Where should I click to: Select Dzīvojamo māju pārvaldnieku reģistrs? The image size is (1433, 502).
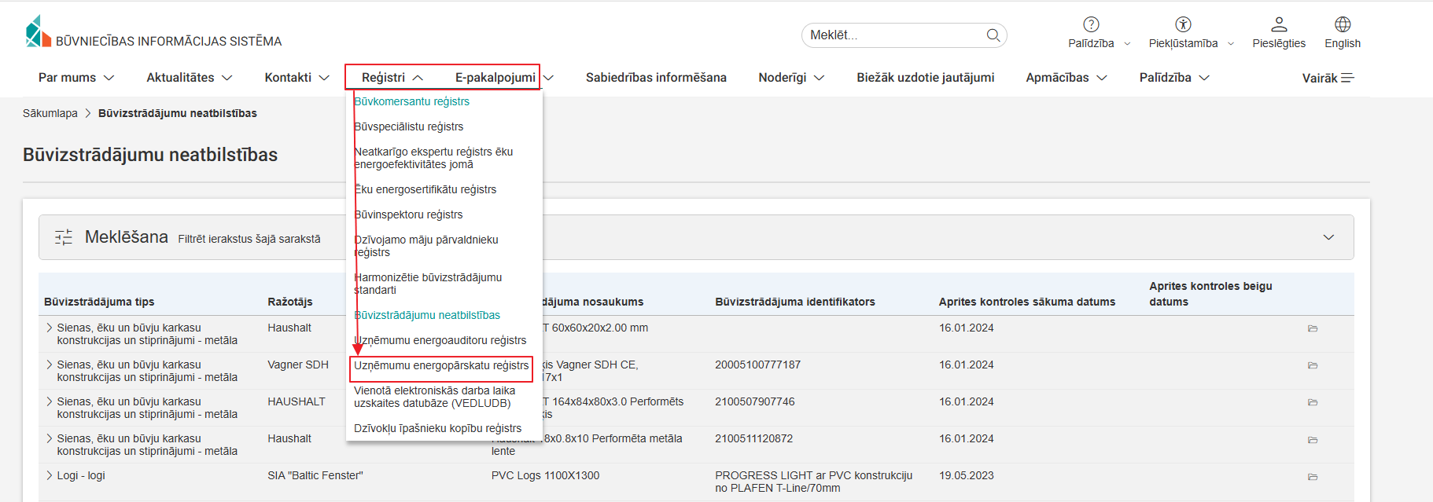(x=426, y=246)
